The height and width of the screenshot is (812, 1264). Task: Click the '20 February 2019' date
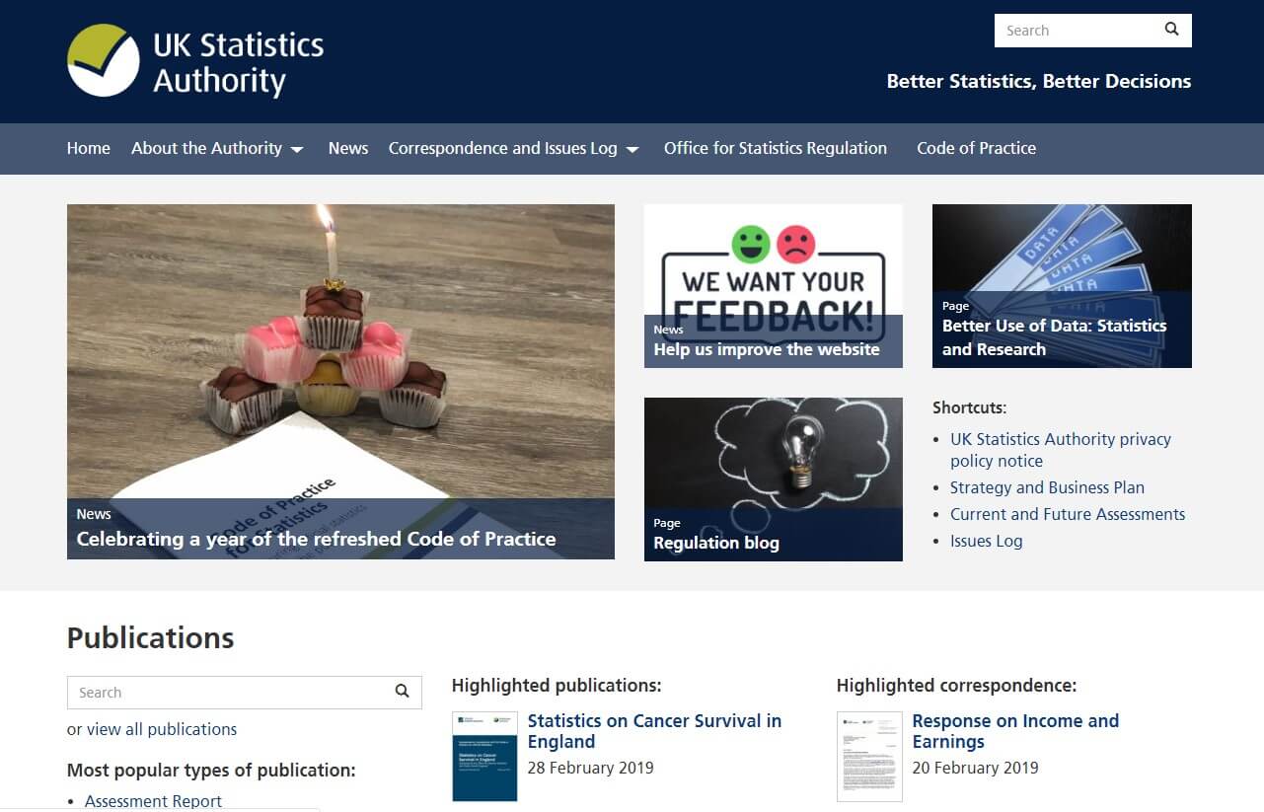(x=976, y=768)
